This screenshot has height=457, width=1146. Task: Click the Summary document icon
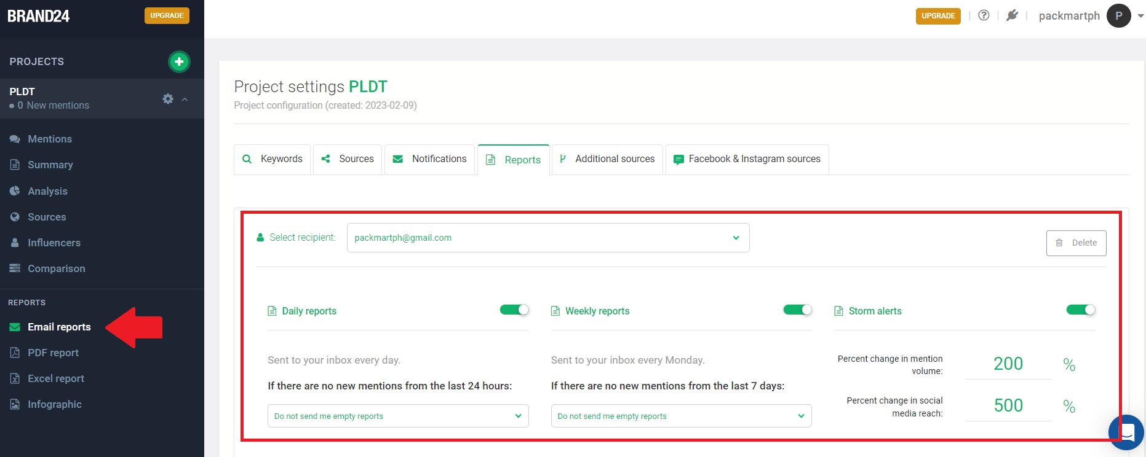pos(15,165)
